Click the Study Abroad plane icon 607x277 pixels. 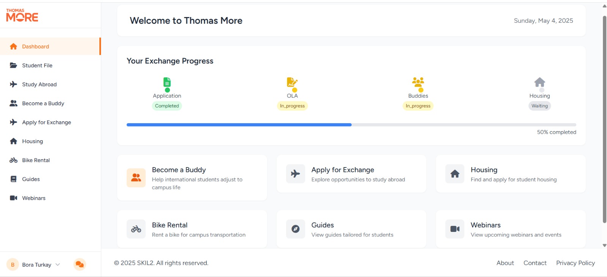14,84
